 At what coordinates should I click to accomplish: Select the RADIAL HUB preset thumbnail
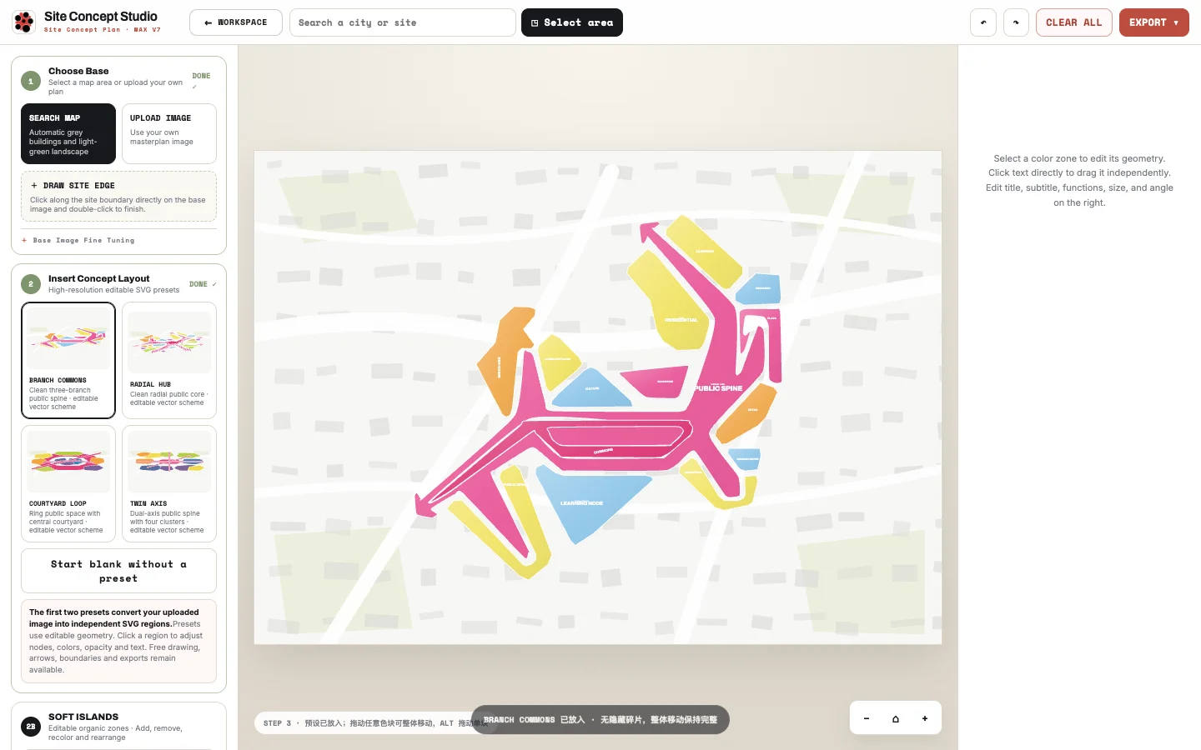click(x=169, y=360)
